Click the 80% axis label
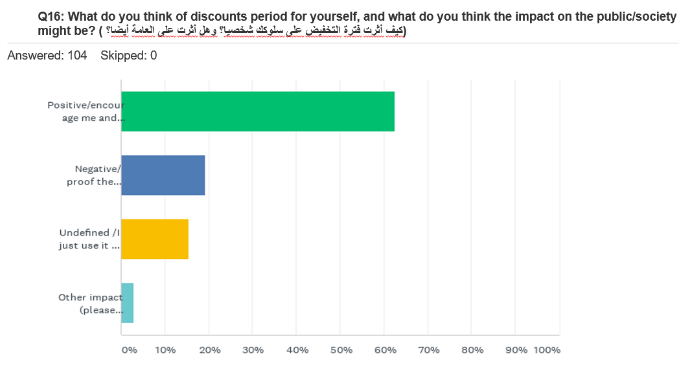Screen dimensions: 679x376 (472, 350)
